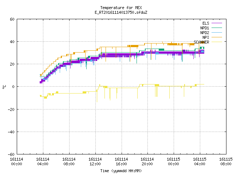Click the x-axis tick label 161114 08:00
Image resolution: width=233 pixels, height=174 pixels.
pos(69,162)
